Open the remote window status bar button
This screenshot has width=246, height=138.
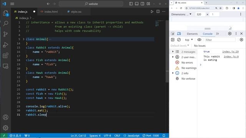(4, 135)
